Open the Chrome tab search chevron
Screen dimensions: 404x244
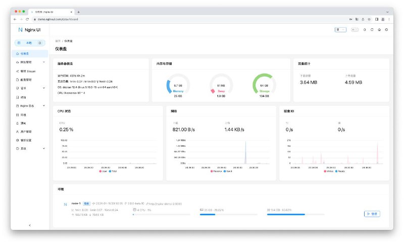coord(387,12)
